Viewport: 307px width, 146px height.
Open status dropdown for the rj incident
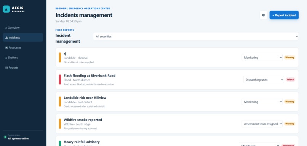point(262,58)
